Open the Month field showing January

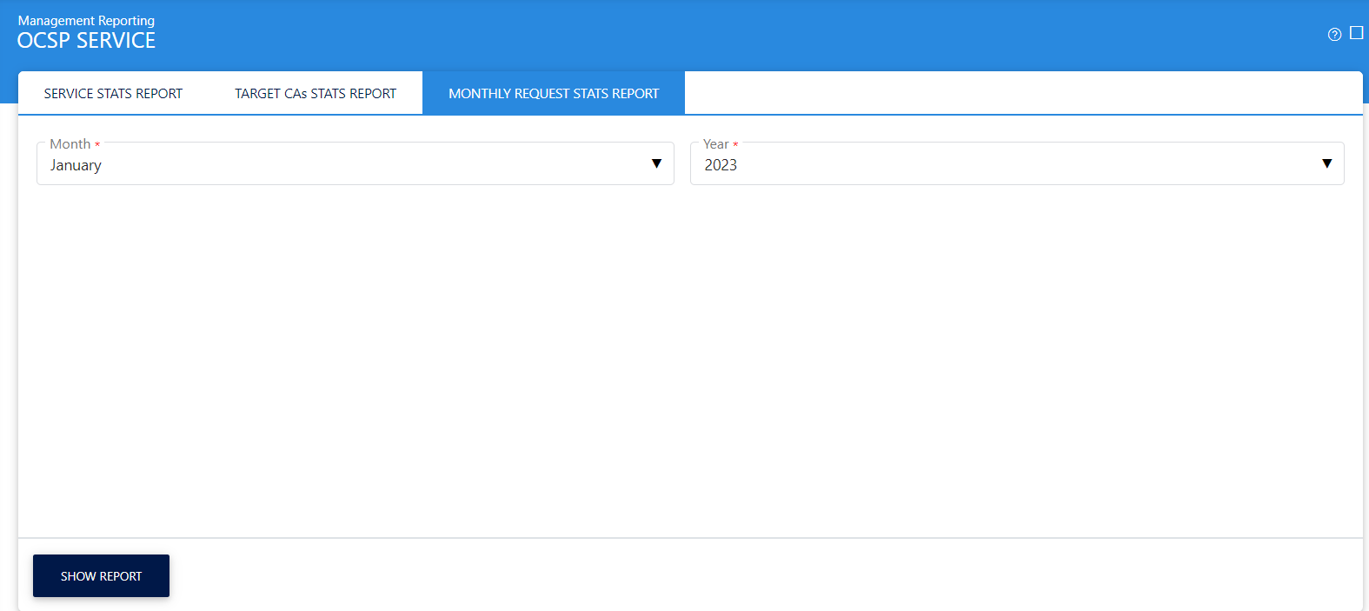click(x=348, y=164)
